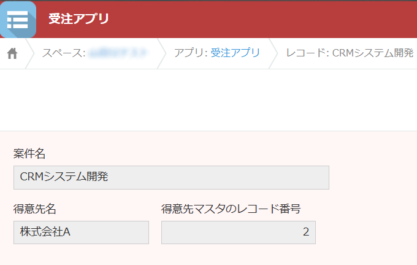Click the 案件名 field label
The width and height of the screenshot is (417, 265).
pos(29,153)
